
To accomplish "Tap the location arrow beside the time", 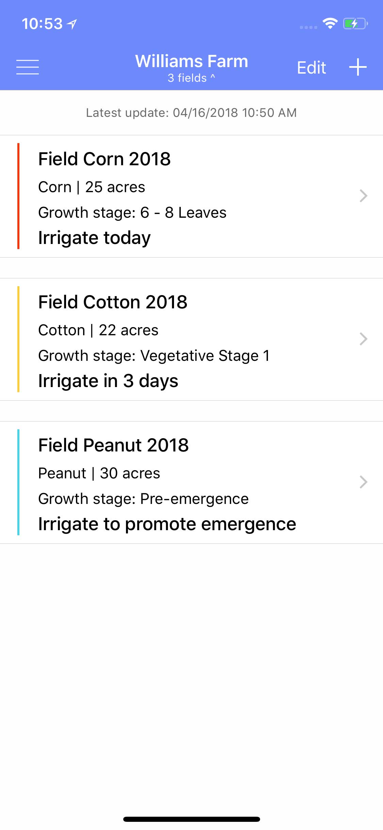I will (72, 24).
